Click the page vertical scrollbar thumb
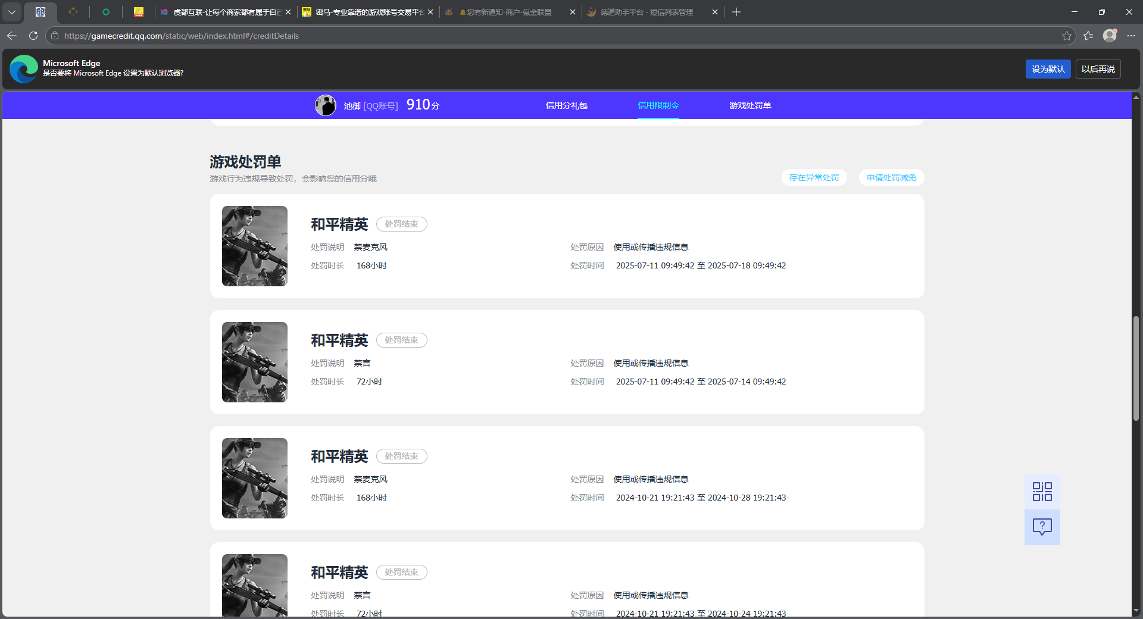Image resolution: width=1143 pixels, height=619 pixels. tap(1136, 369)
